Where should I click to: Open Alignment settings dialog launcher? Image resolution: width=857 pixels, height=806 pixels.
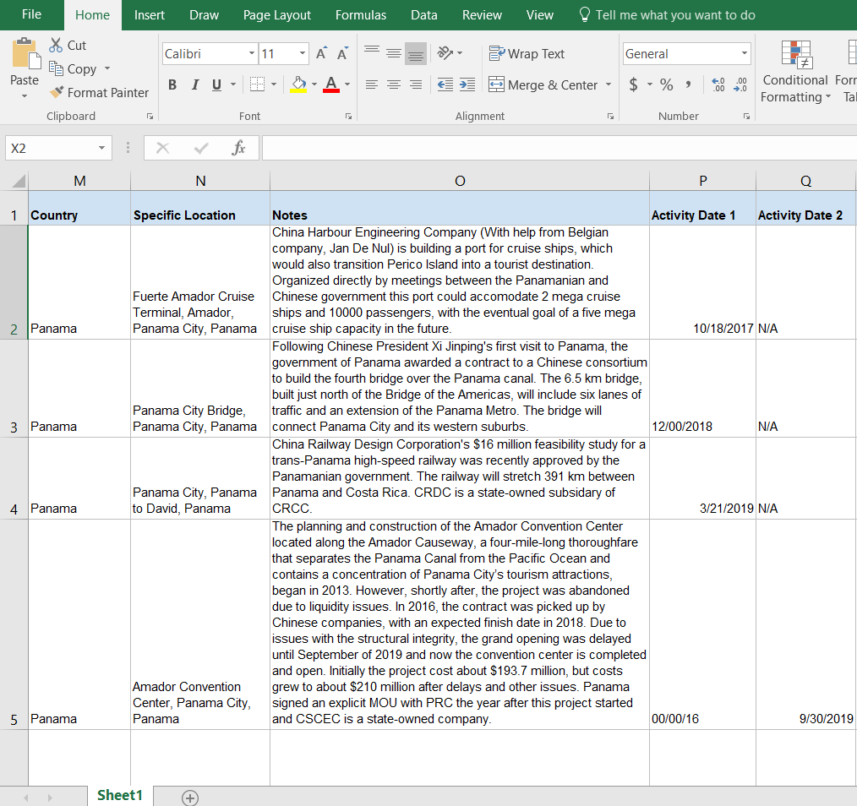coord(610,116)
